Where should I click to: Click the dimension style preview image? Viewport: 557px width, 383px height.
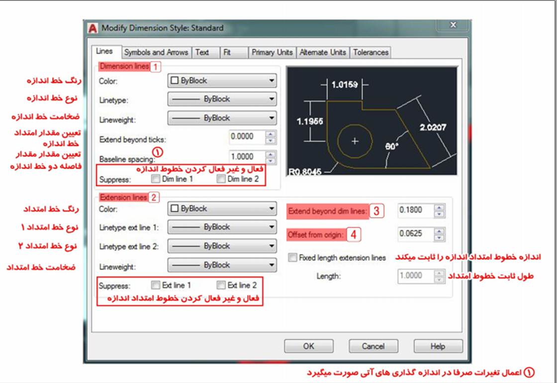point(371,121)
